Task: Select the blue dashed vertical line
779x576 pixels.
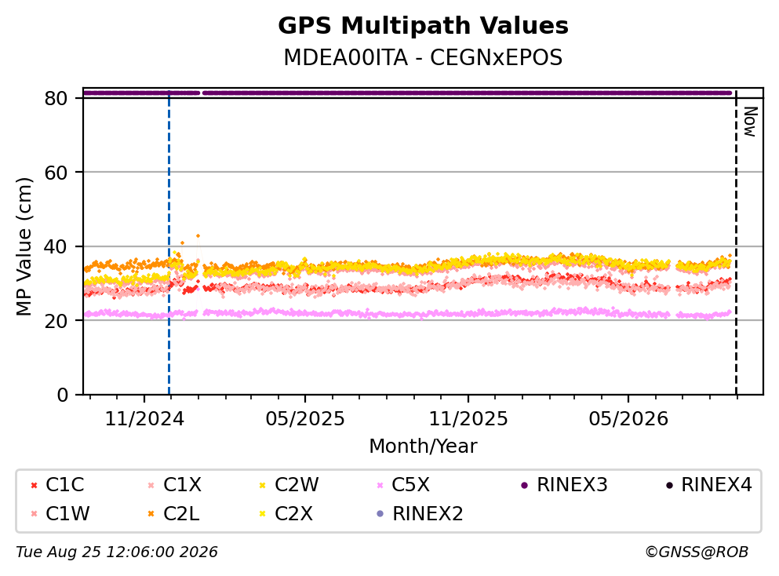Action: [169, 243]
